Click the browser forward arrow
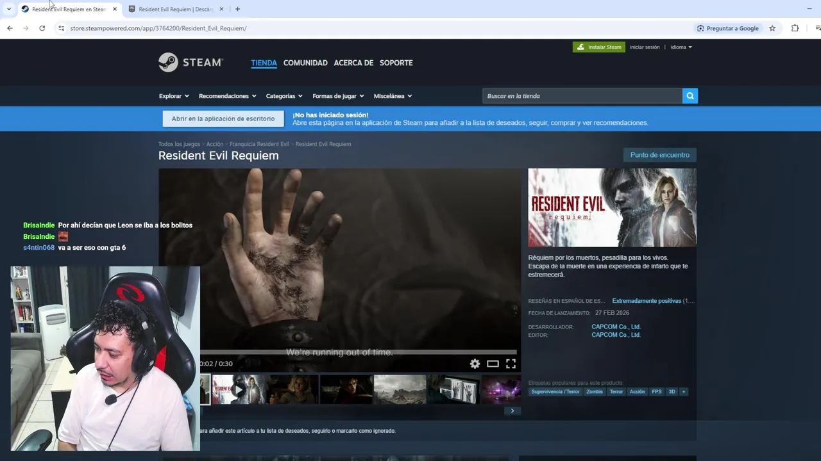The image size is (821, 461). 26,28
